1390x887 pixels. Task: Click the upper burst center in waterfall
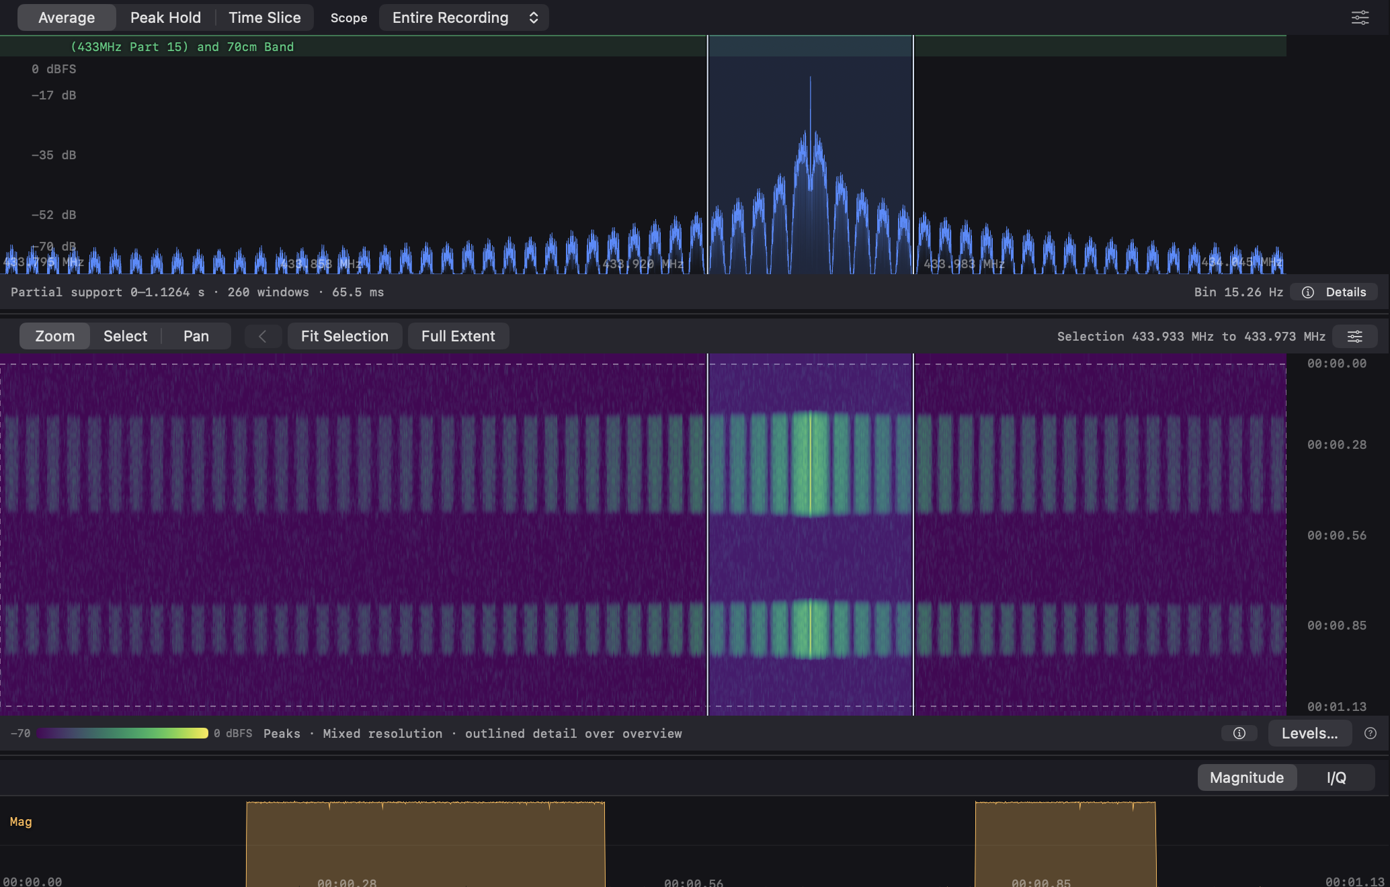pos(810,464)
